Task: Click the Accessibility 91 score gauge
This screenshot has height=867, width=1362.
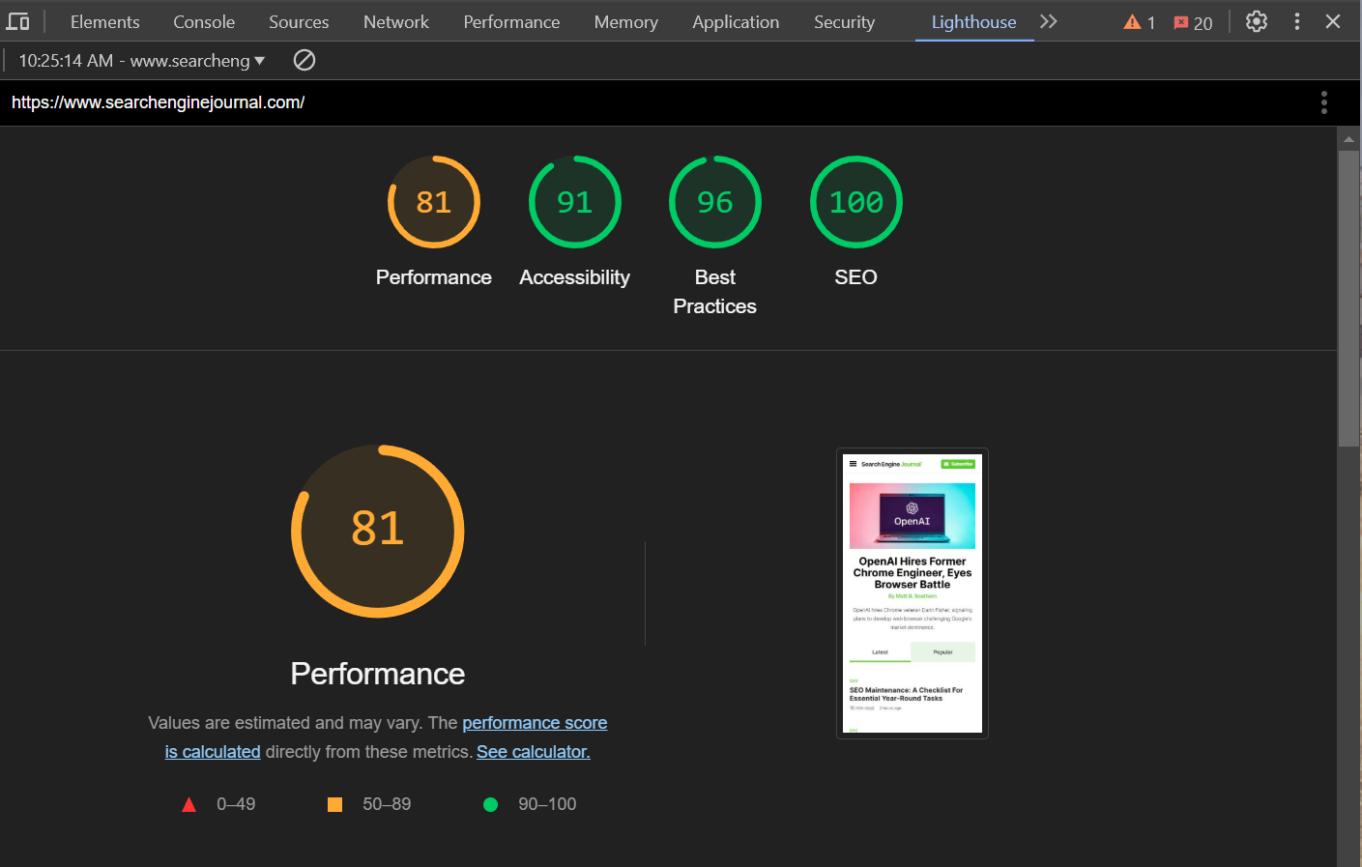Action: tap(574, 202)
